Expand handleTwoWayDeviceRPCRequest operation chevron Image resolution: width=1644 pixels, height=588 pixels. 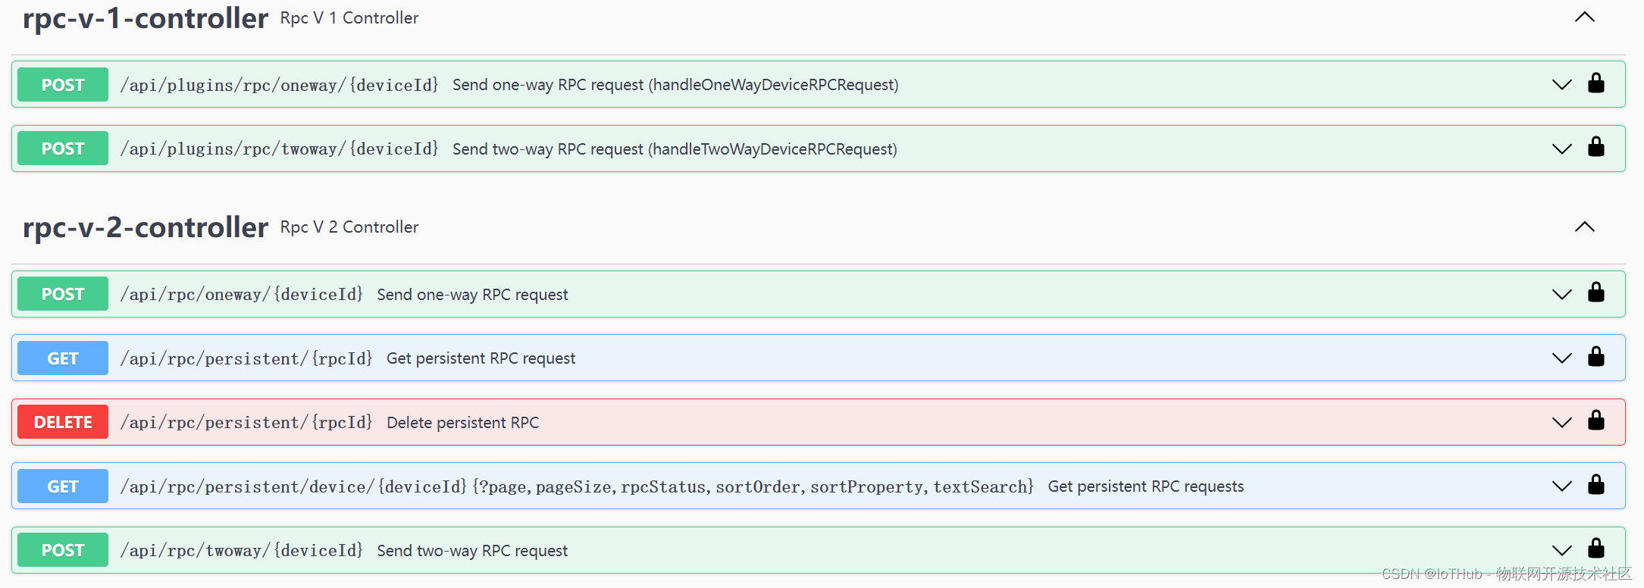(1561, 149)
